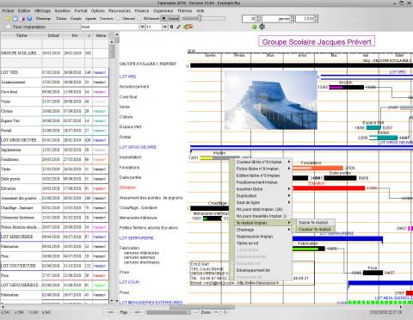
Task: Click the building photo in the Gantt chart
Action: pyautogui.click(x=271, y=100)
